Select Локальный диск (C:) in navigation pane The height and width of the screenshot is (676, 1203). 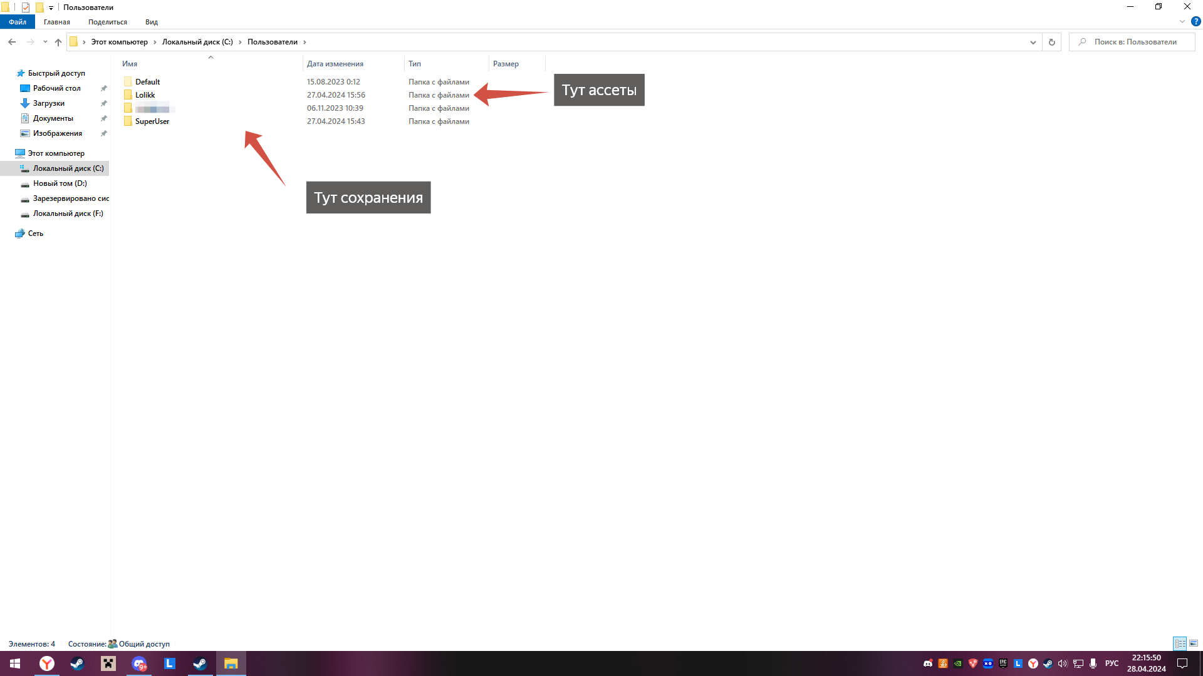click(55, 168)
